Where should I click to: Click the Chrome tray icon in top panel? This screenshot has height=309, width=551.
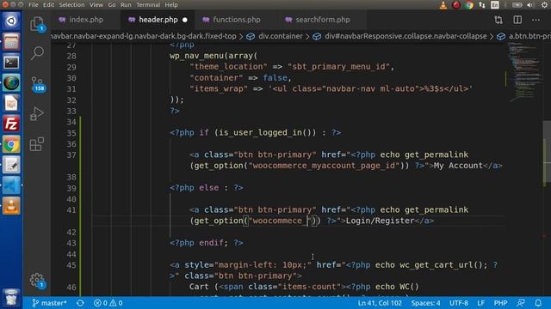tap(469, 5)
